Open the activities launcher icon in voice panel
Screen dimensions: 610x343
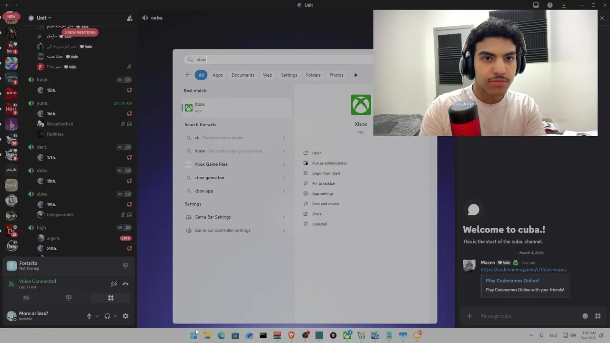(x=111, y=298)
